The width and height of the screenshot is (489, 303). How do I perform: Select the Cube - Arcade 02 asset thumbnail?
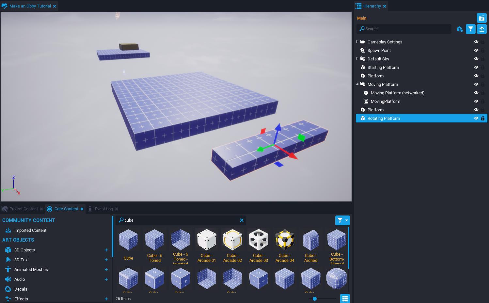[232, 240]
